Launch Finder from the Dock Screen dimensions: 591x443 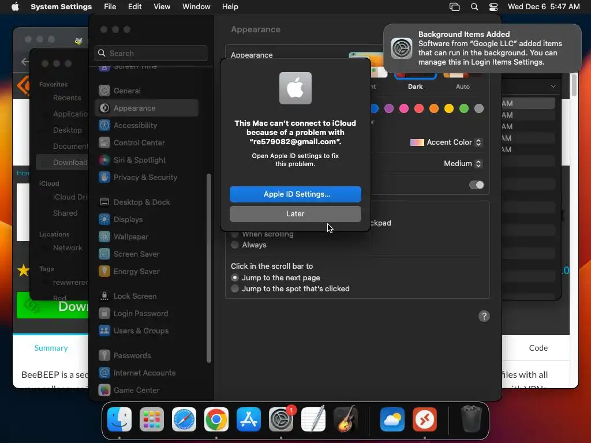pyautogui.click(x=119, y=419)
